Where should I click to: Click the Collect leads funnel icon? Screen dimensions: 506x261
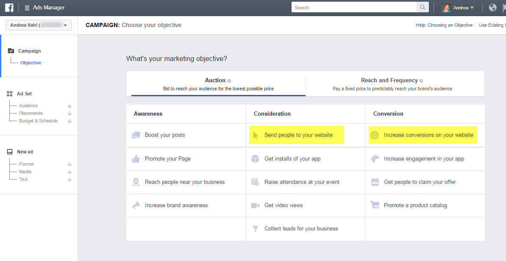tap(256, 228)
